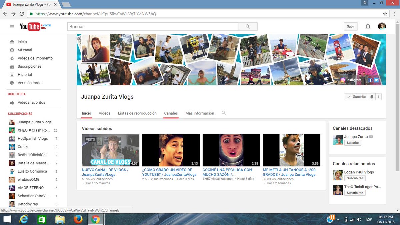The width and height of the screenshot is (400, 225).
Task: Click the ESP language indicator
Action: (369, 219)
